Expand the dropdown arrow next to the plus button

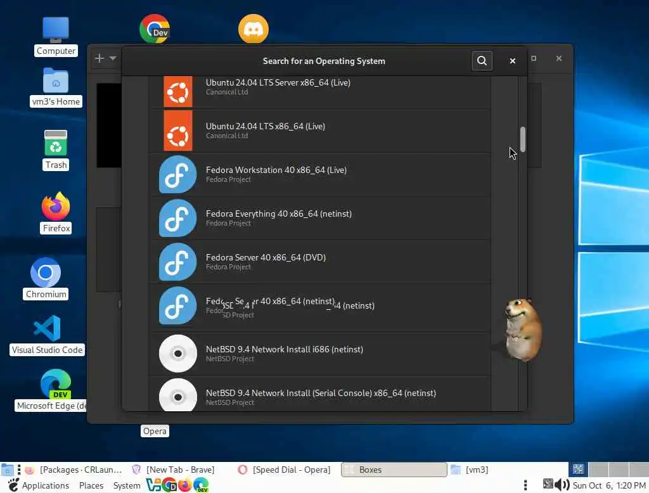coord(113,58)
